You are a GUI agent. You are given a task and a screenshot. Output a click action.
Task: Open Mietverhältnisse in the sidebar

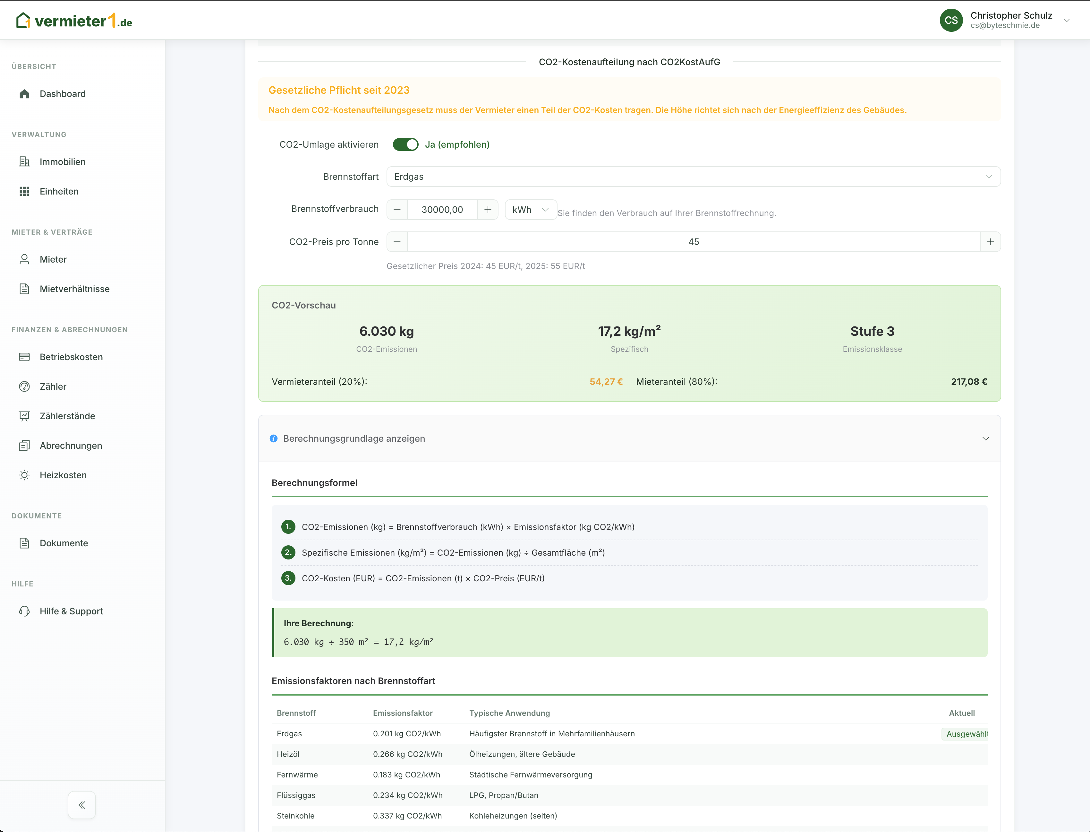(x=75, y=289)
